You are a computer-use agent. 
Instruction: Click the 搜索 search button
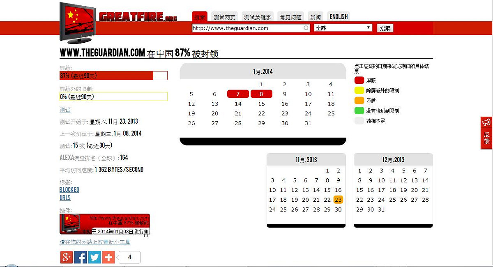[385, 28]
